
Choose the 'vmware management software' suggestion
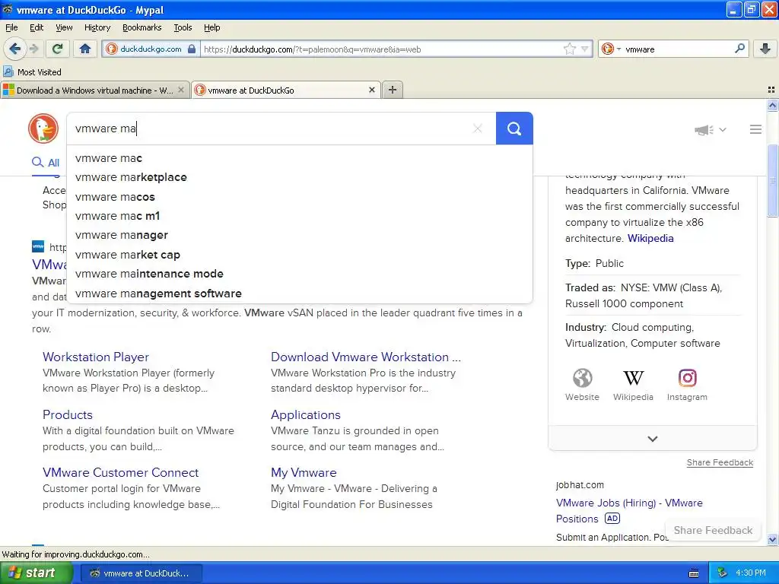click(x=300, y=294)
